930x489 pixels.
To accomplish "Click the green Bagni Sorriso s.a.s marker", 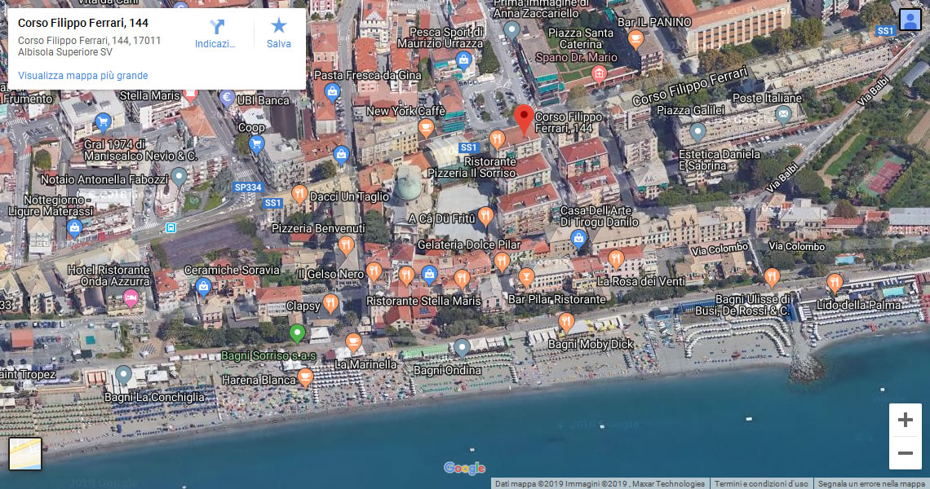I will [297, 334].
